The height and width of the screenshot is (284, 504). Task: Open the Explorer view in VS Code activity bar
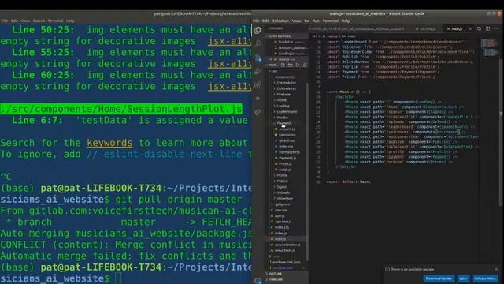[258, 30]
